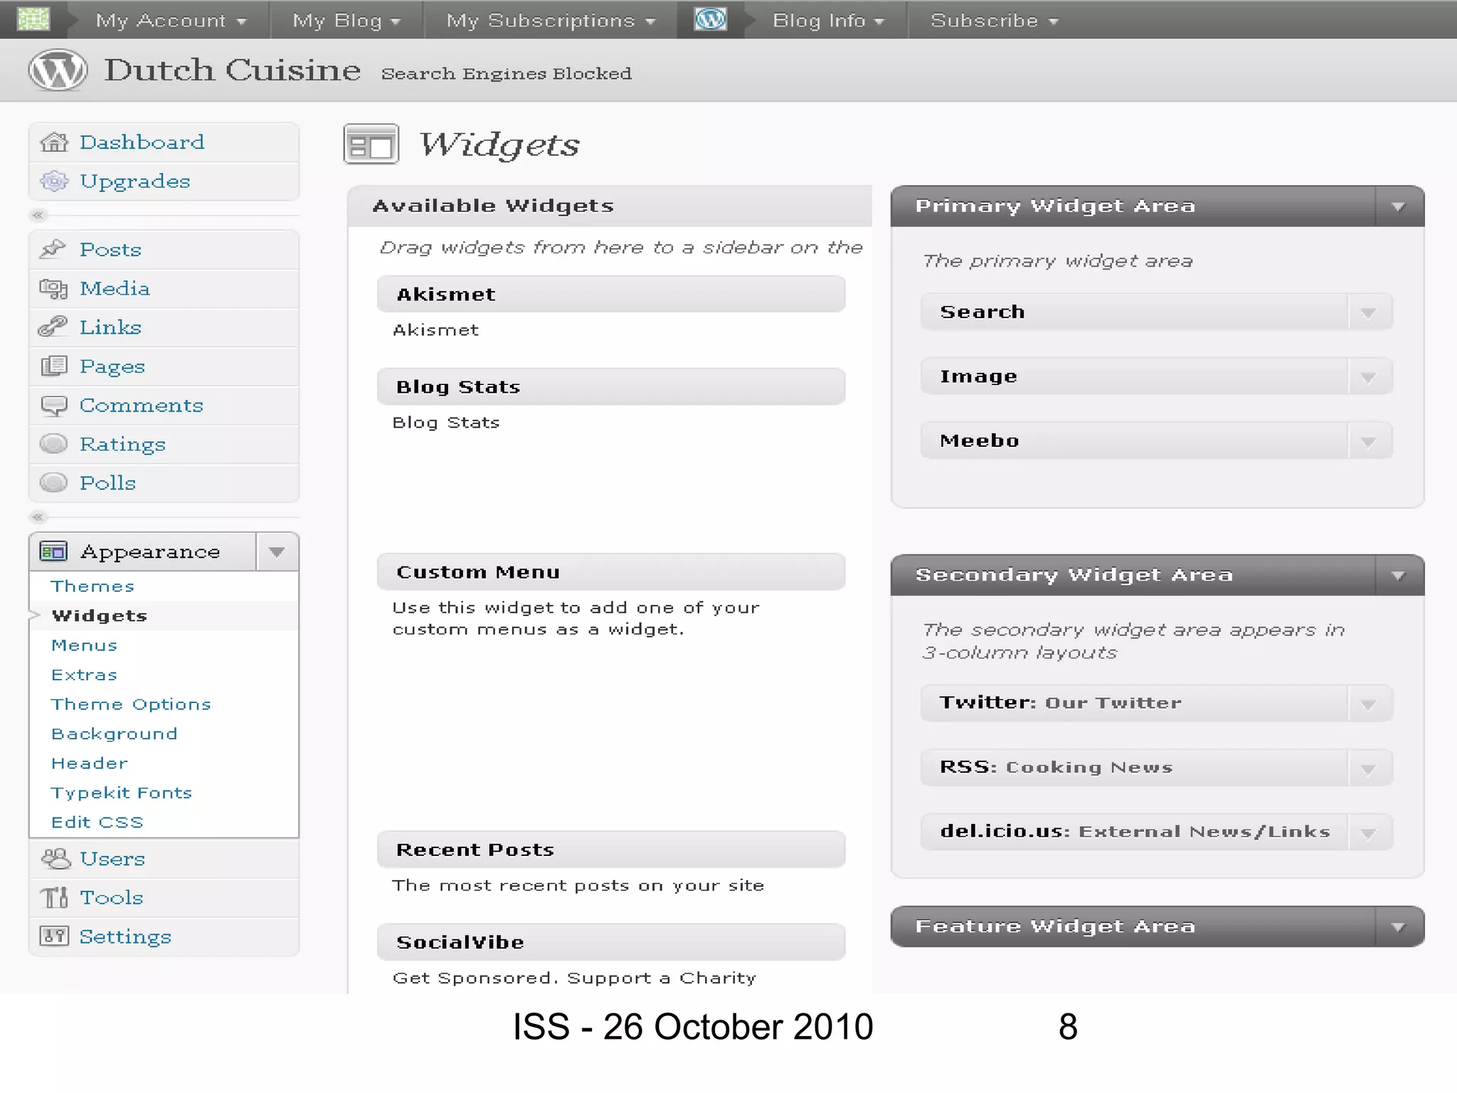This screenshot has height=1093, width=1457.
Task: Click the Comments speech bubble icon
Action: tap(53, 406)
